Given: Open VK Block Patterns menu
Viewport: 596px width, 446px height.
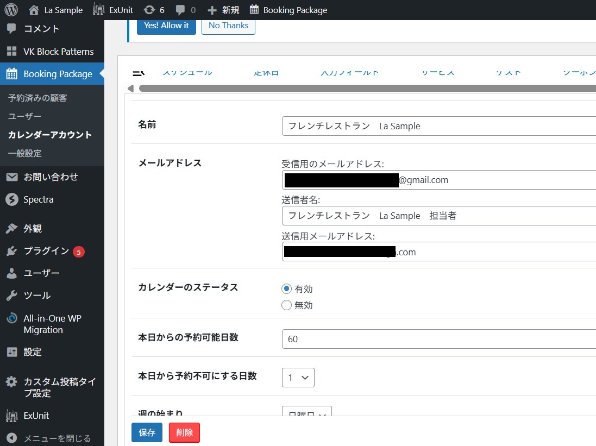Looking at the screenshot, I should coord(52,51).
